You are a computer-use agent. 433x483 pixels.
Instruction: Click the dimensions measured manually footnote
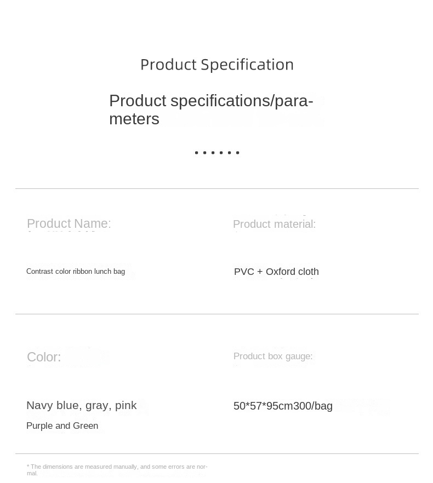[117, 470]
